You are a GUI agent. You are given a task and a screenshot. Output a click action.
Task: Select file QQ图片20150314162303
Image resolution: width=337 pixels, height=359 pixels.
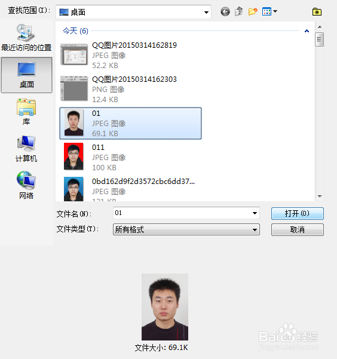pyautogui.click(x=131, y=89)
